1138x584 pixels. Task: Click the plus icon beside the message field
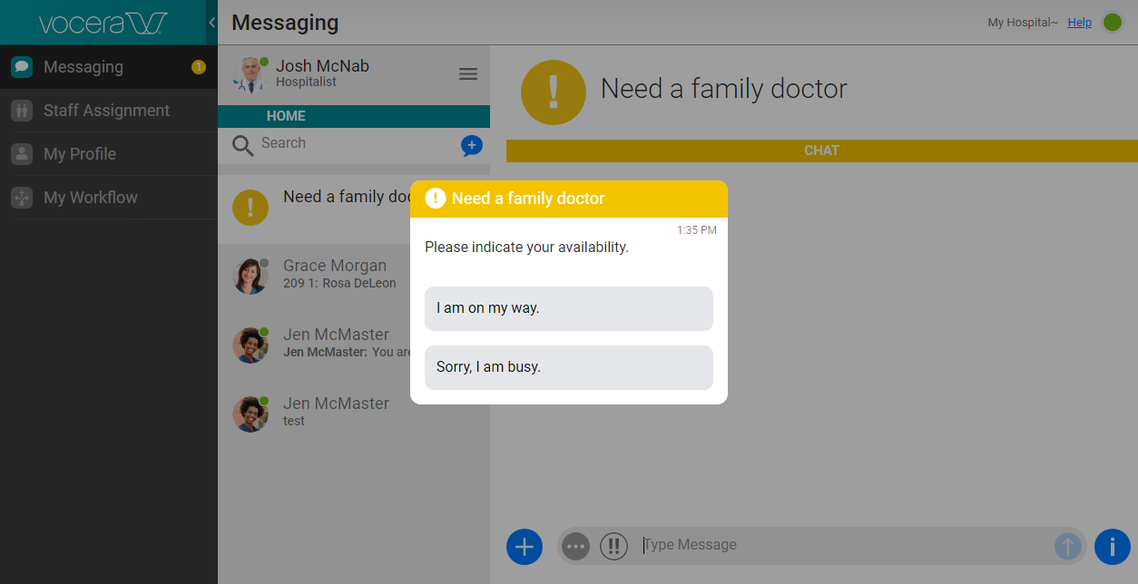coord(524,546)
